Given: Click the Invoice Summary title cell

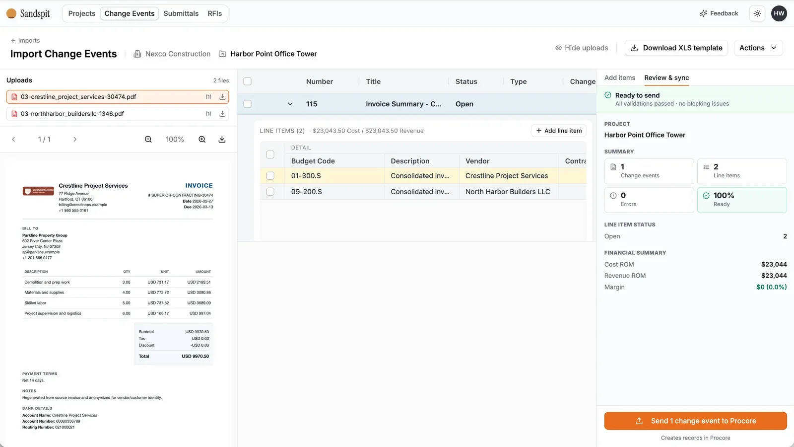Looking at the screenshot, I should pyautogui.click(x=403, y=104).
